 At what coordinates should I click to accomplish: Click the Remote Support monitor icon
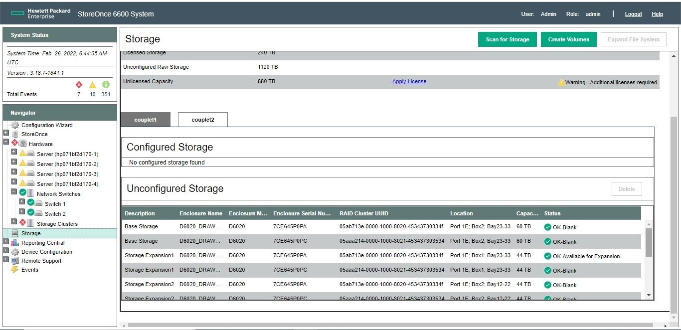pos(15,261)
